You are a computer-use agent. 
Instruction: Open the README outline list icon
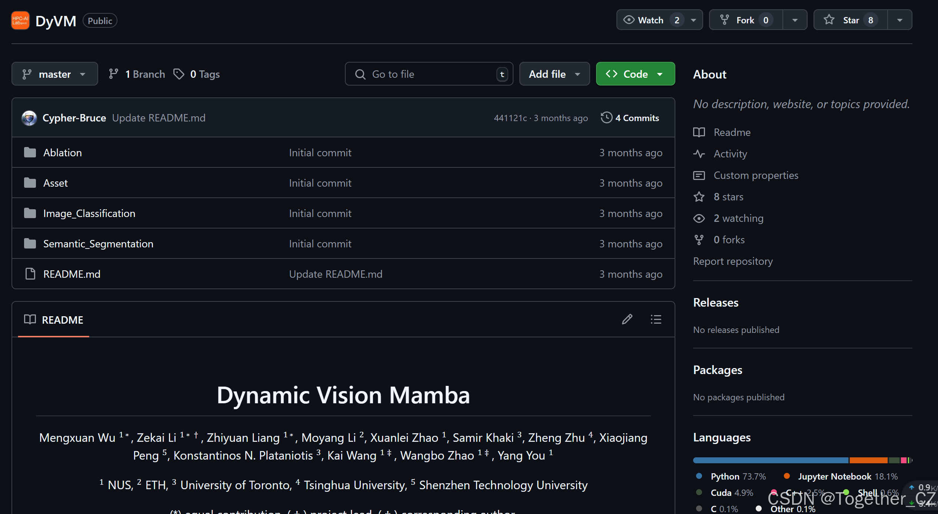(656, 319)
